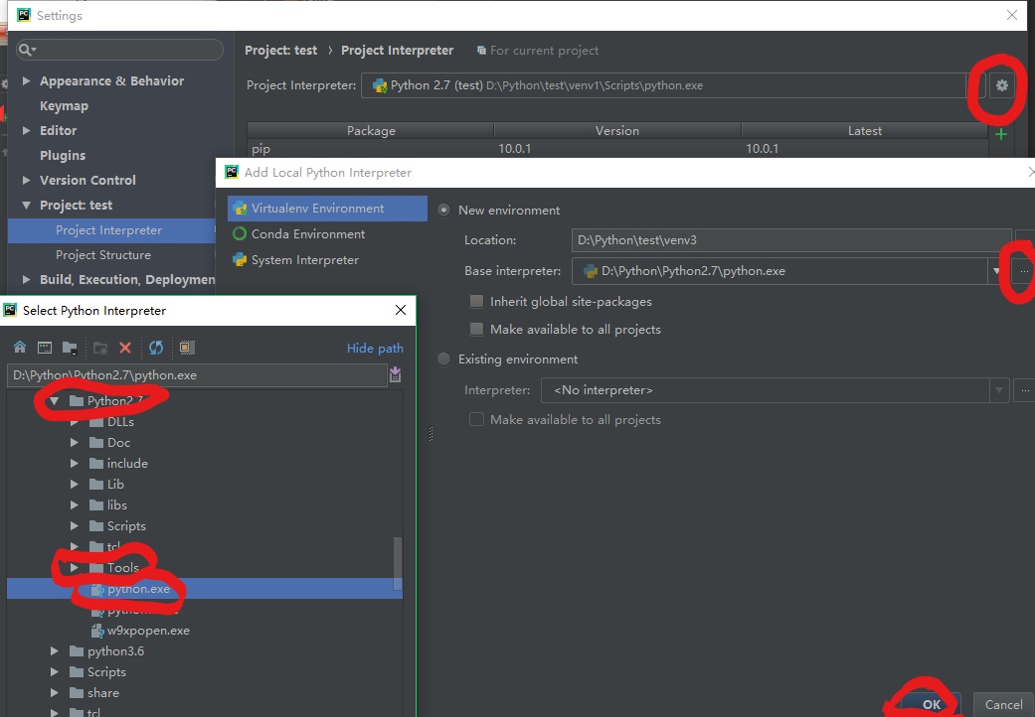Click the file tree vertical scrollbar
The height and width of the screenshot is (717, 1035).
[398, 563]
